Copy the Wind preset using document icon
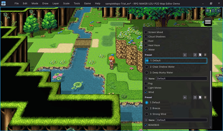 (200, 97)
